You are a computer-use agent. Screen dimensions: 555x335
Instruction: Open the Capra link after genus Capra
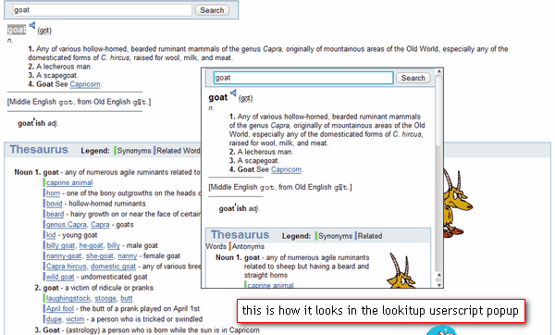coord(100,225)
